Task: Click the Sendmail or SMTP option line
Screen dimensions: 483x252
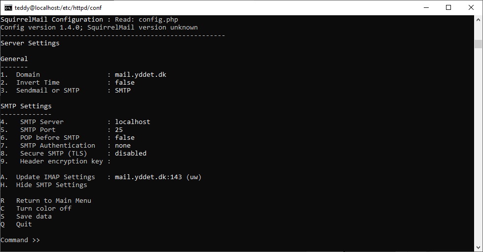Action: pyautogui.click(x=66, y=91)
